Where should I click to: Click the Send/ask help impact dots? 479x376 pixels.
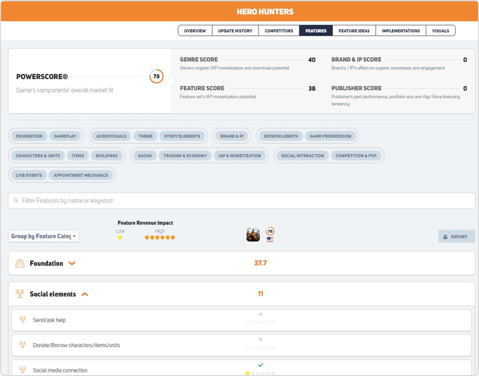pos(260,322)
